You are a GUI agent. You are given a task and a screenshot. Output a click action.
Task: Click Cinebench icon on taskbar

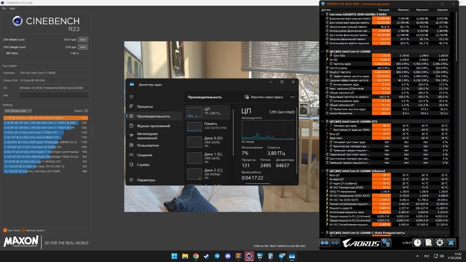click(x=249, y=256)
